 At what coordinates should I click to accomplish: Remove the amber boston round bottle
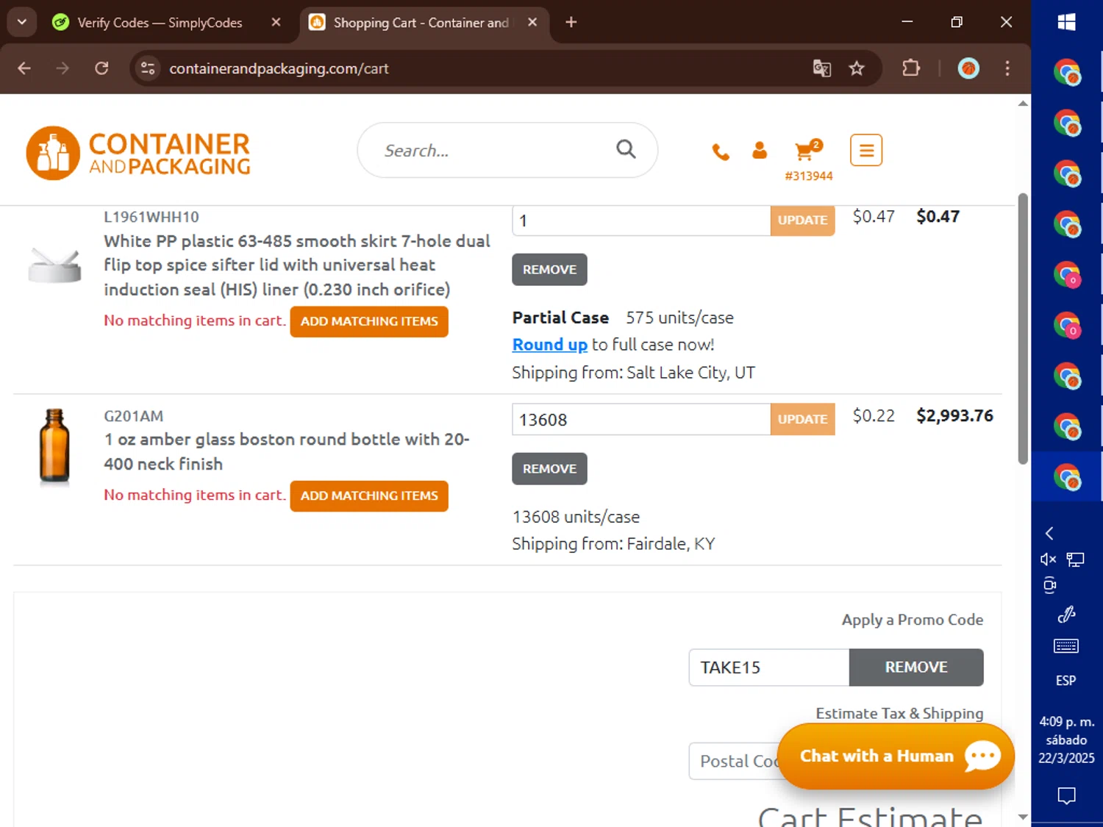click(549, 468)
